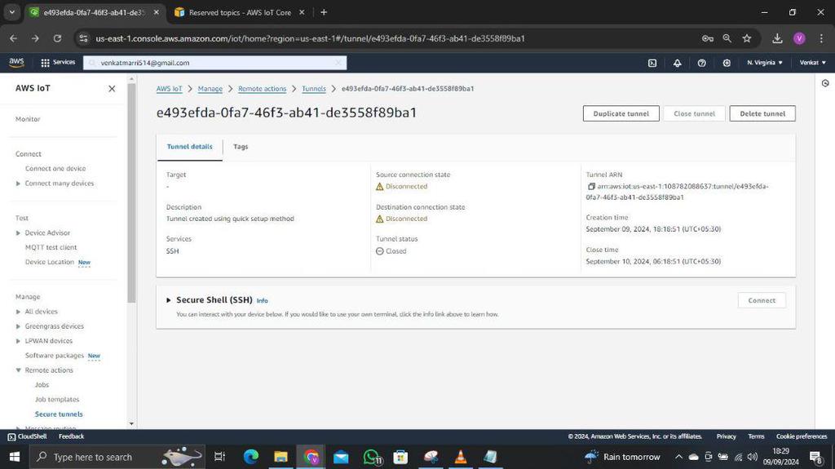Open Jobs under Remote actions
The height and width of the screenshot is (469, 835).
42,385
